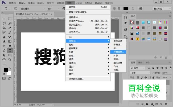Click the white background color swatch
173x107 pixels.
[x=9, y=73]
